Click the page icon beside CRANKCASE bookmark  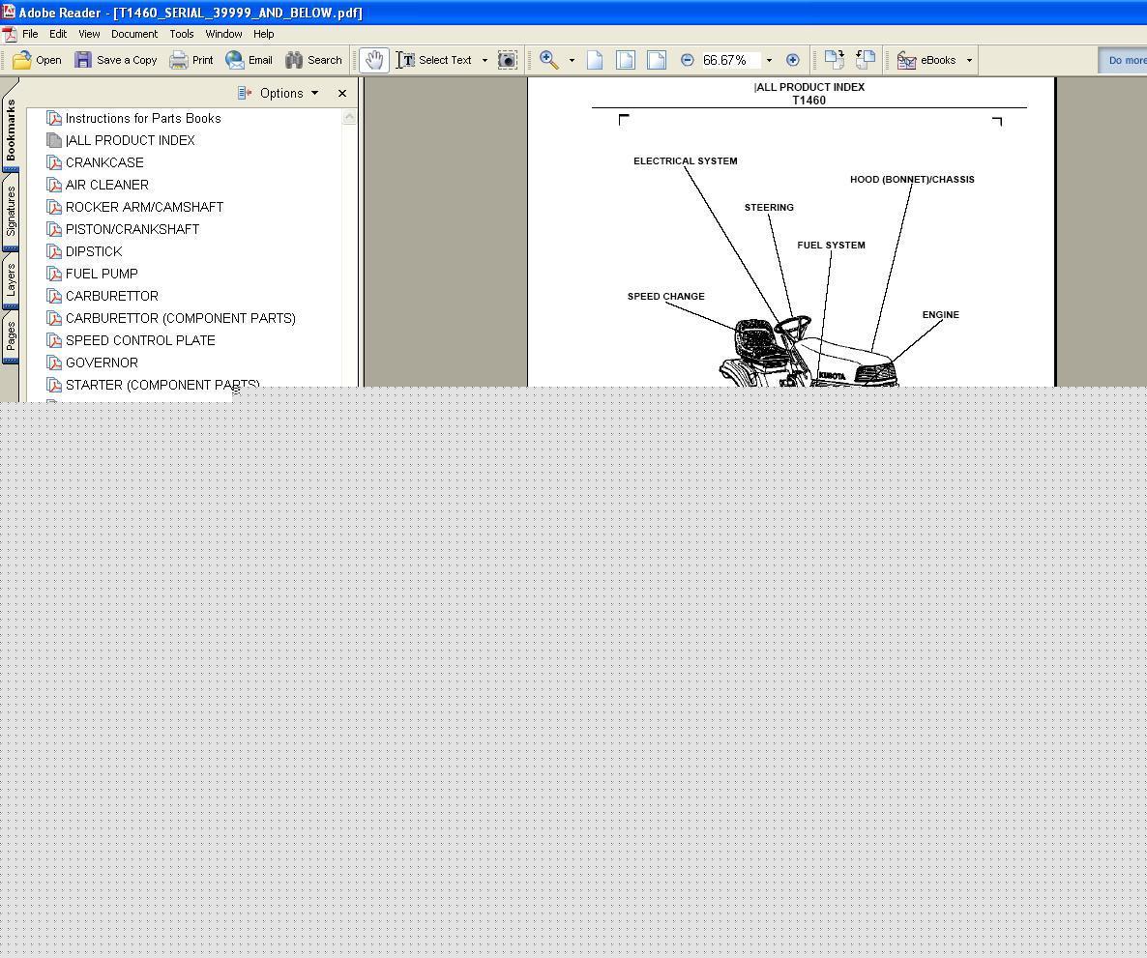click(53, 162)
